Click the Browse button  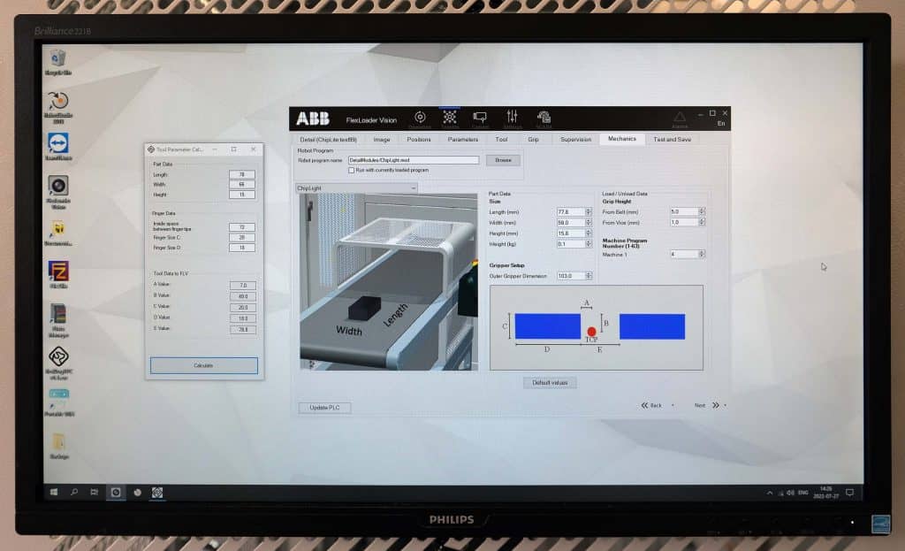[503, 160]
